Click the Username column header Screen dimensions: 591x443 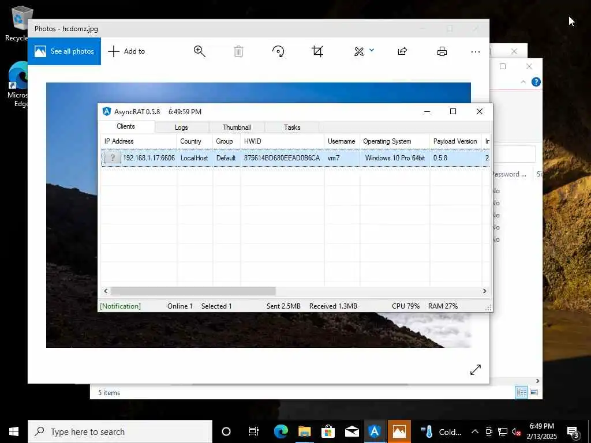[342, 141]
